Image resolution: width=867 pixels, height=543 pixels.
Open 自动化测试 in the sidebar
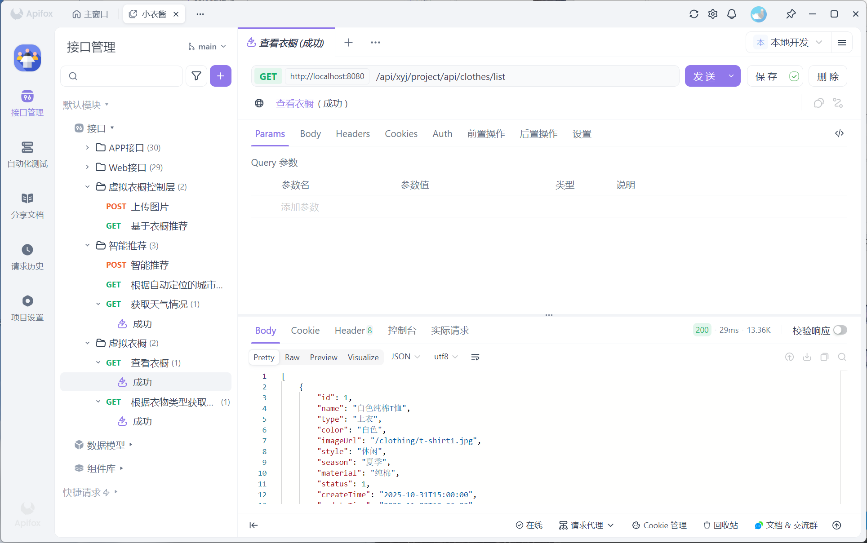pos(27,154)
